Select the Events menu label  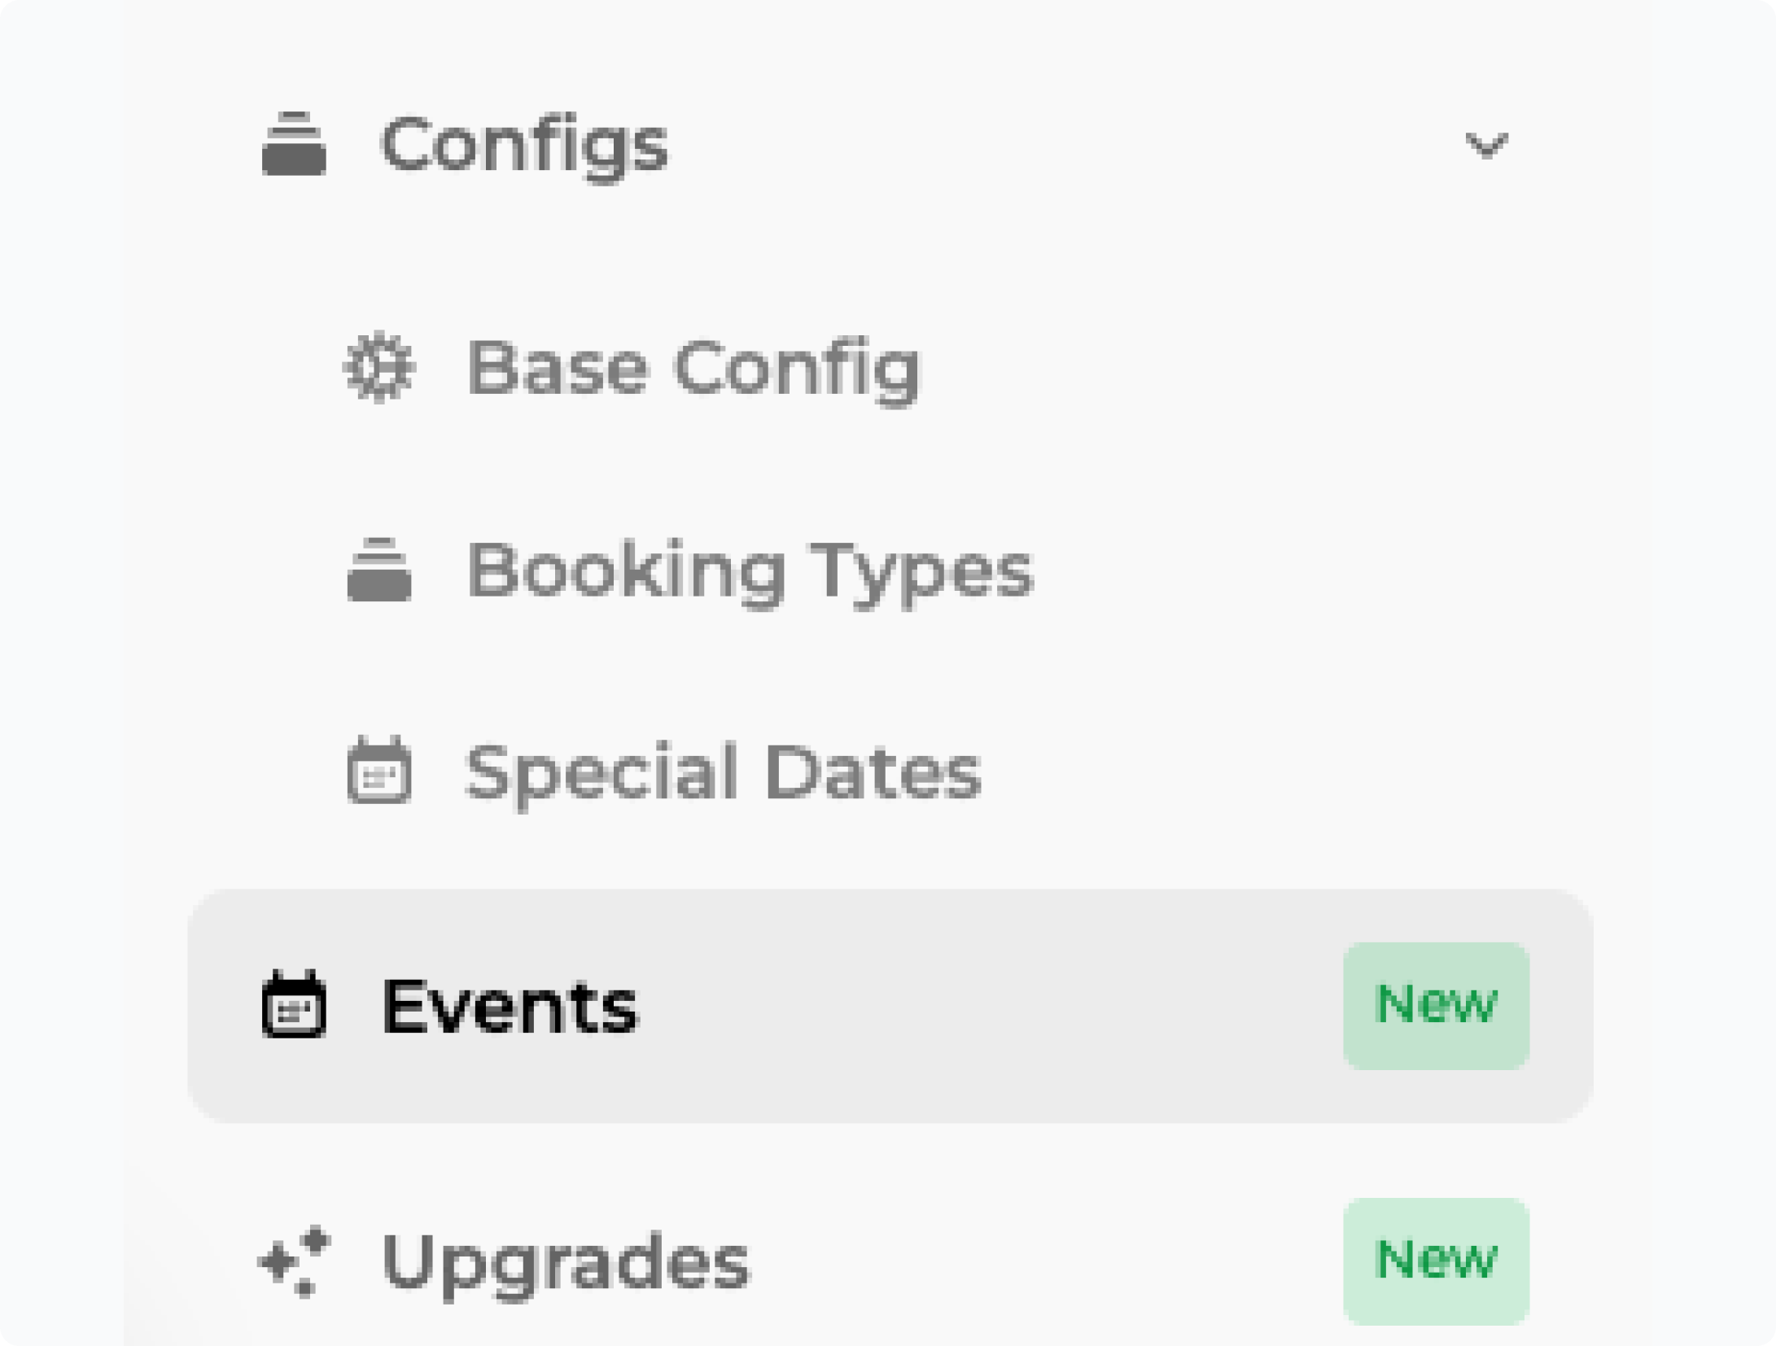510,1007
